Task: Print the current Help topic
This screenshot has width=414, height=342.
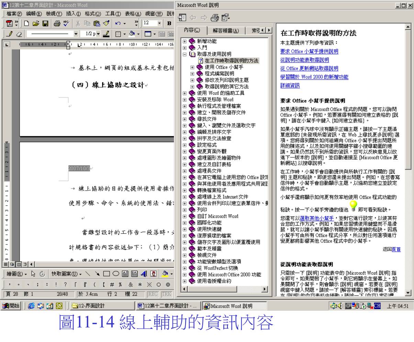Action: point(214,17)
